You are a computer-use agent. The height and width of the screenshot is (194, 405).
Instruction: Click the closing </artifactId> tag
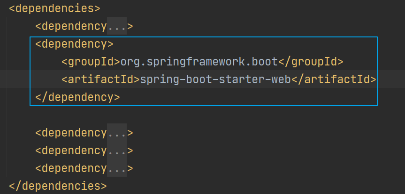coord(334,79)
